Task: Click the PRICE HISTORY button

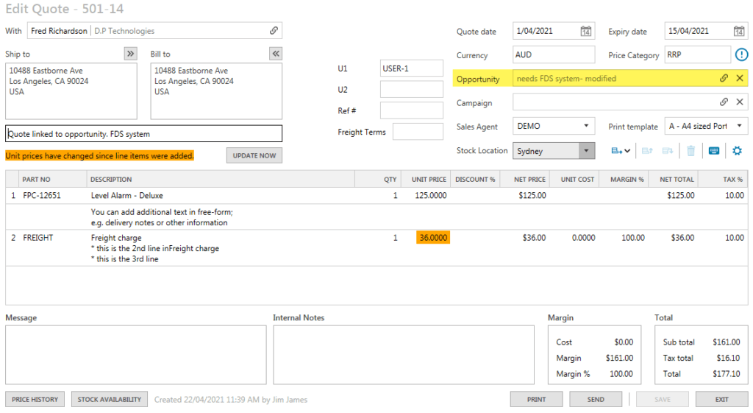Action: coord(35,399)
